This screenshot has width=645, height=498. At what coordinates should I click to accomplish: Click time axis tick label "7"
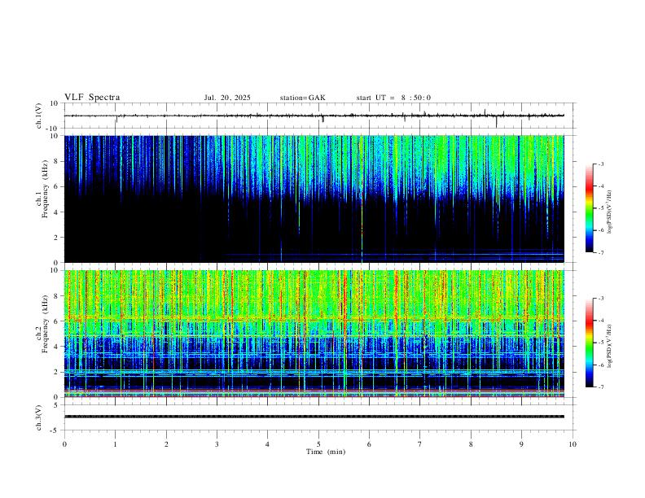coord(420,444)
